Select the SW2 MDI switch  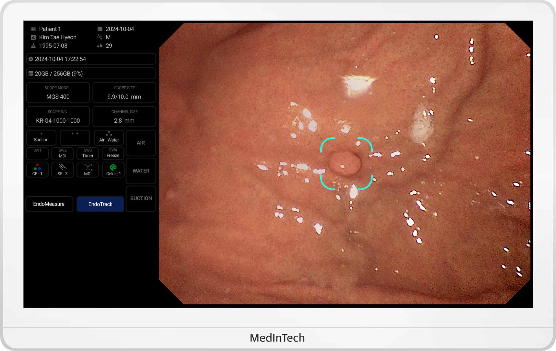click(63, 153)
